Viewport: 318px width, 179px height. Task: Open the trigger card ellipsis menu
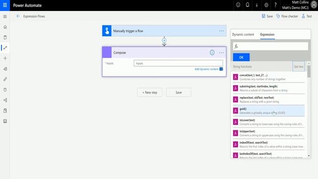222,31
